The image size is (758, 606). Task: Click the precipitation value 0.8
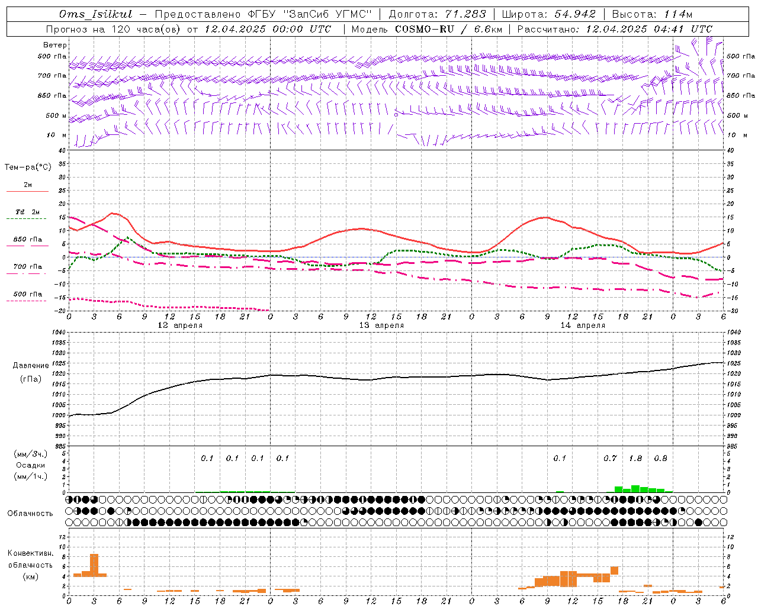[x=660, y=459]
